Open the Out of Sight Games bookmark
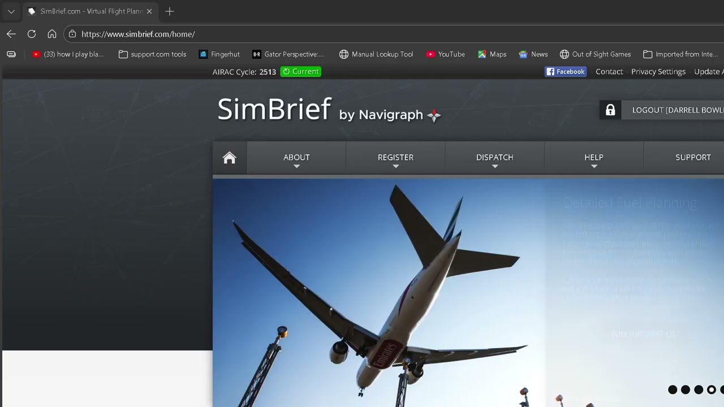724x407 pixels. coord(595,54)
